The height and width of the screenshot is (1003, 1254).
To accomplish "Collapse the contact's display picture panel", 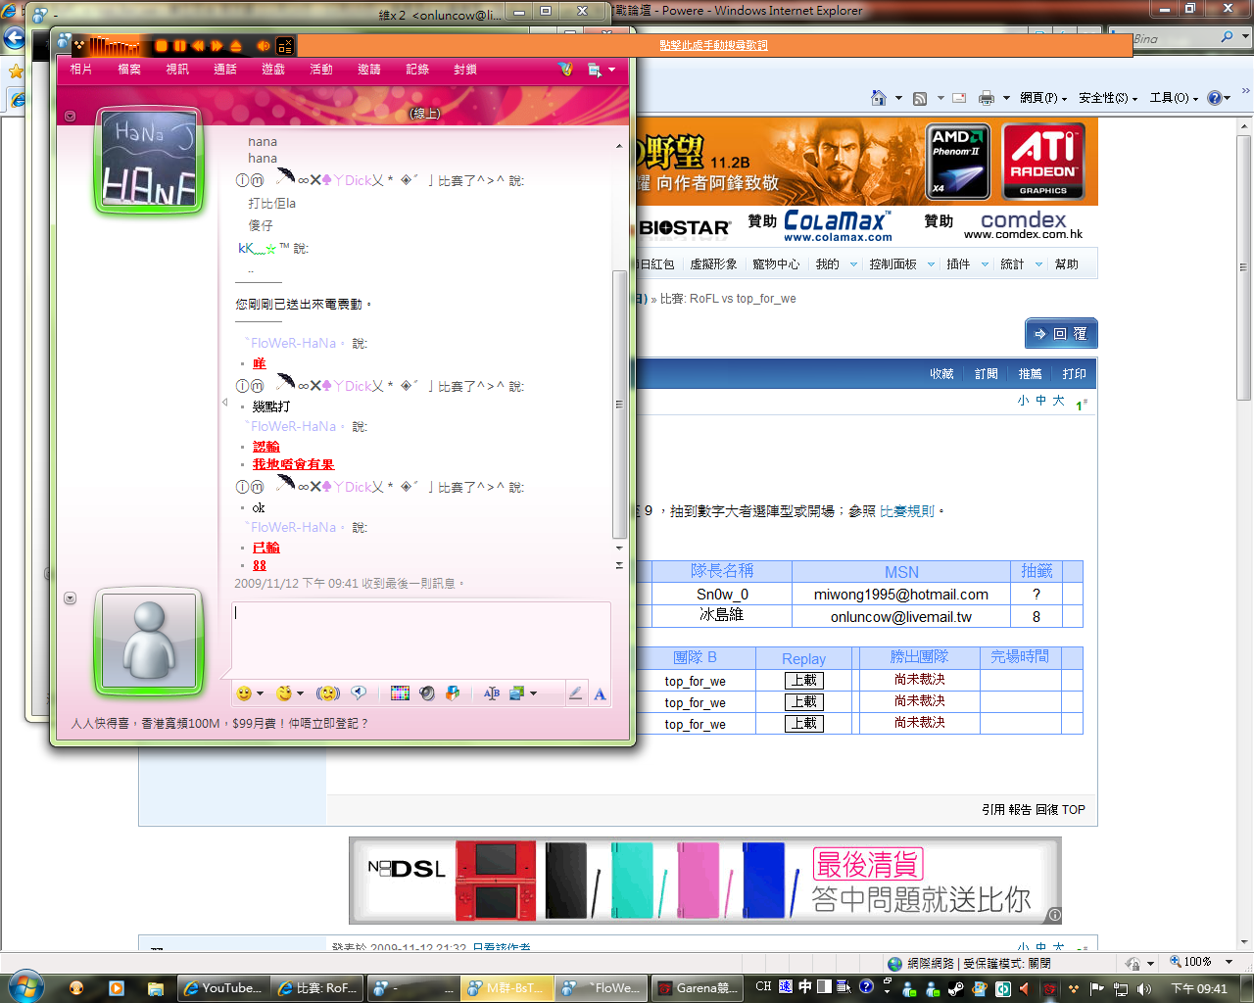I will (x=70, y=117).
